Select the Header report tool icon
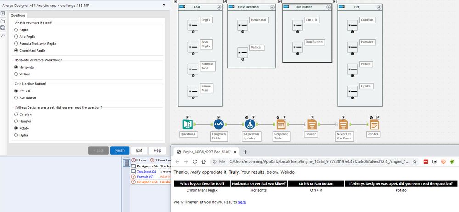The image size is (459, 212). point(312,124)
